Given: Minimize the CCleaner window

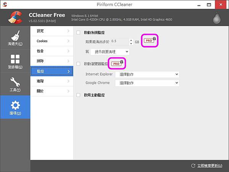Looking at the screenshot, I should [x=199, y=5].
